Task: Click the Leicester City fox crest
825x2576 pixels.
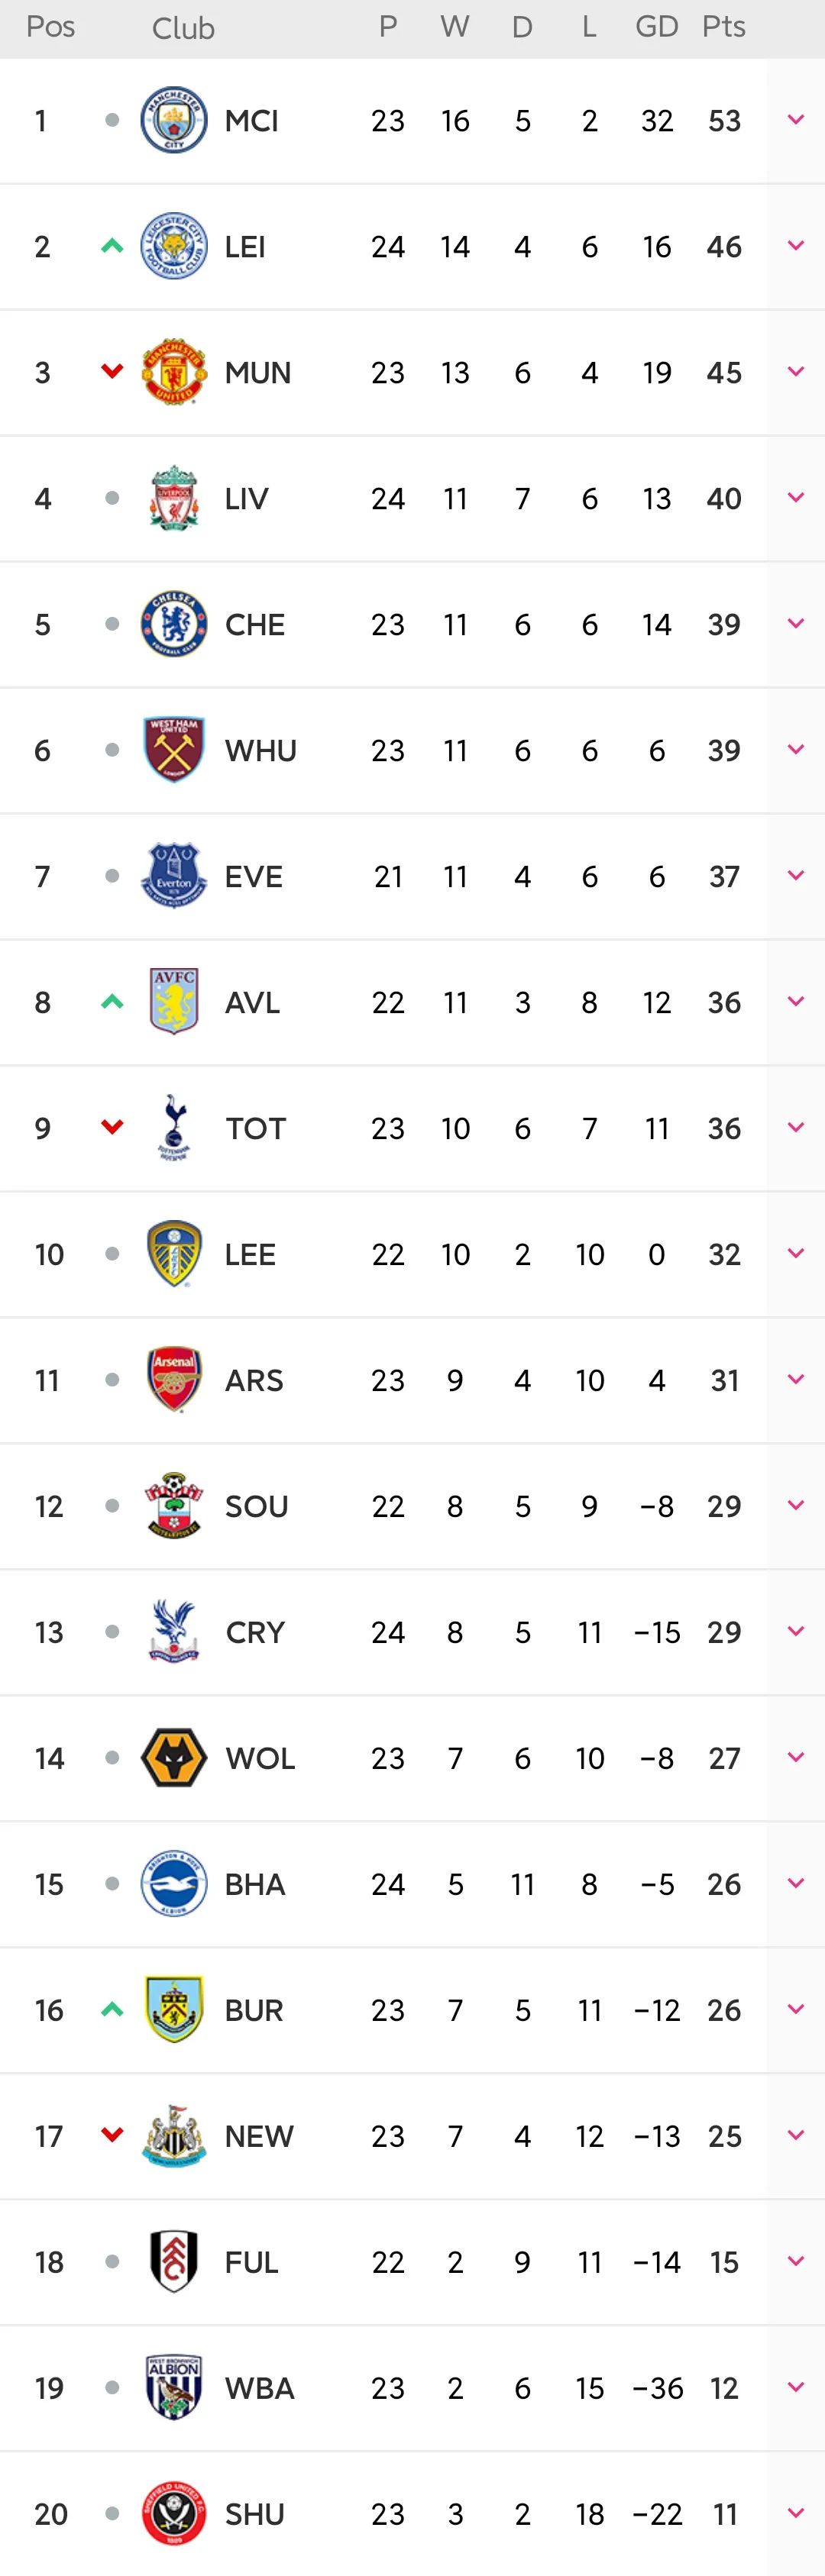Action: tap(174, 246)
